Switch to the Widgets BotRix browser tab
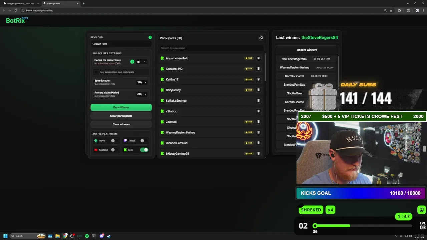 click(21, 3)
